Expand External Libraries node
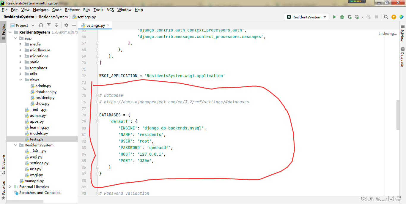 [x=10, y=186]
